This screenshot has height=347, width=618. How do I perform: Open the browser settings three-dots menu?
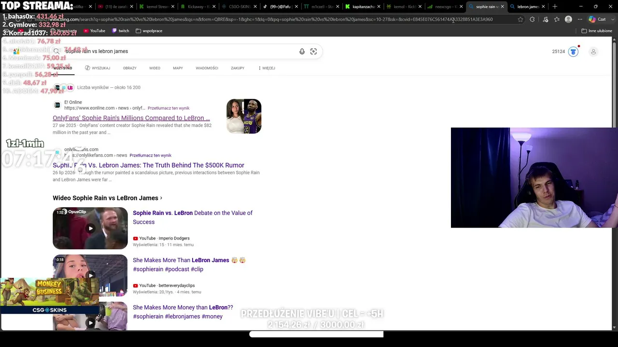point(579,19)
